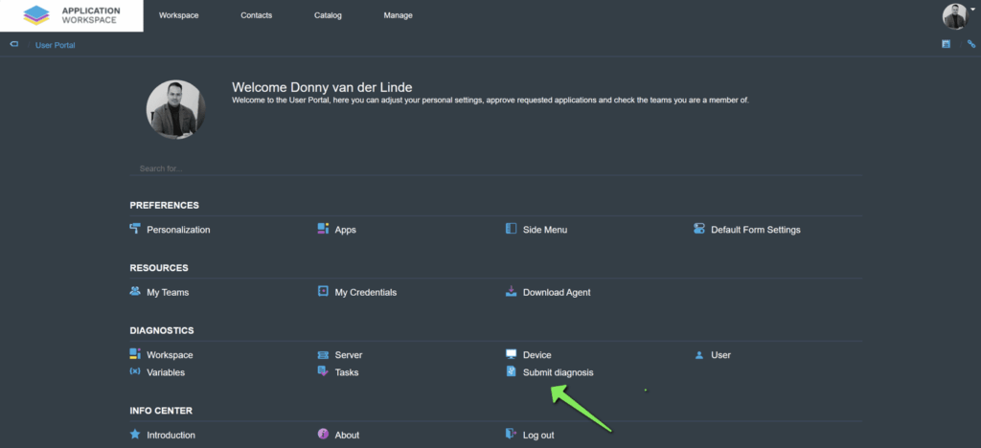
Task: Click the notepad icon in the breadcrumb bar
Action: (x=946, y=44)
